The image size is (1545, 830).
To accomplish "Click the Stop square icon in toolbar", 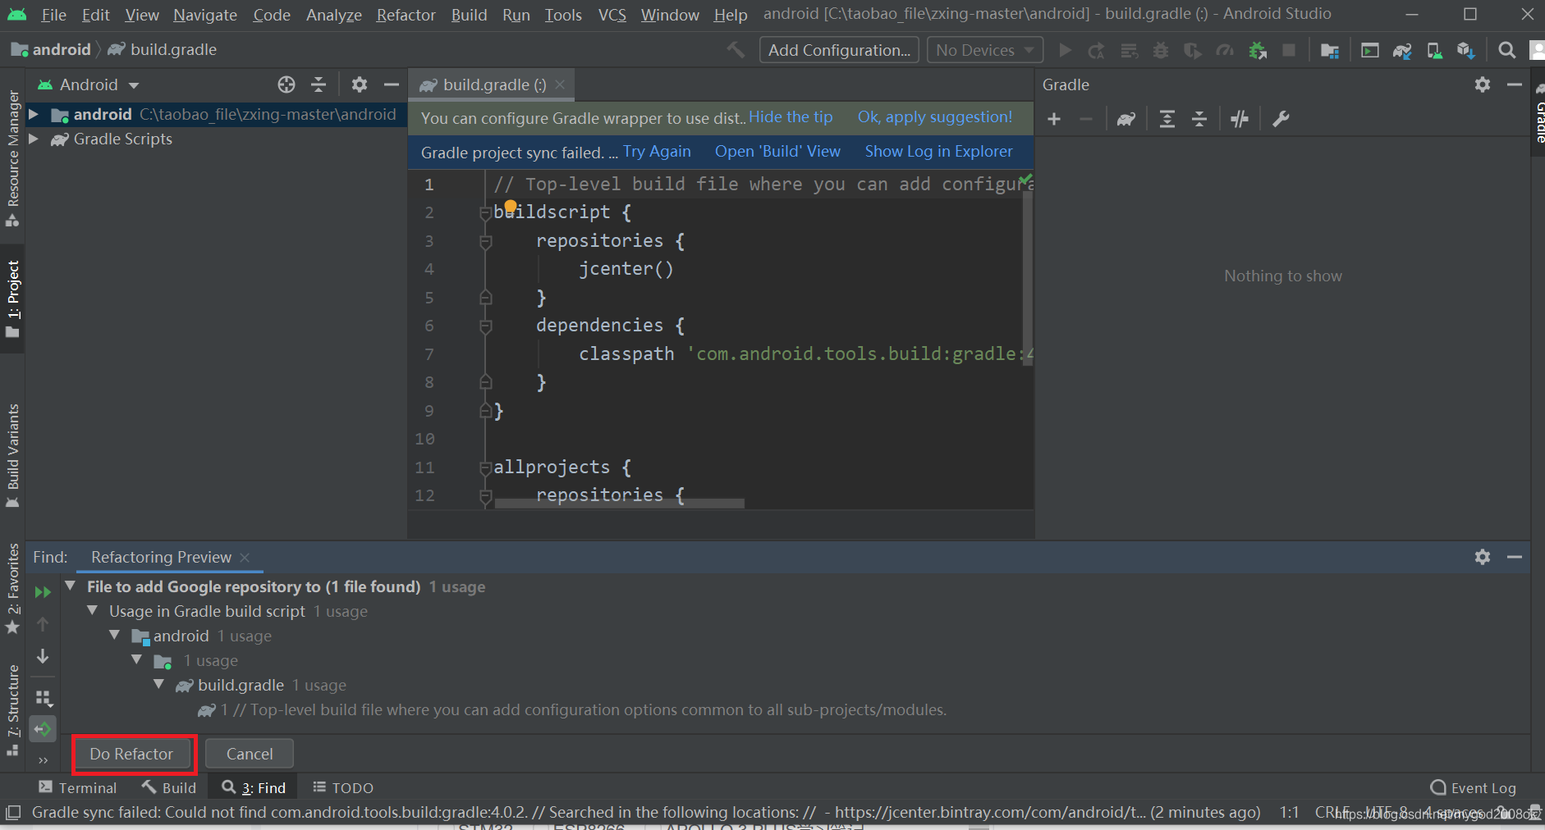I will pyautogui.click(x=1289, y=50).
